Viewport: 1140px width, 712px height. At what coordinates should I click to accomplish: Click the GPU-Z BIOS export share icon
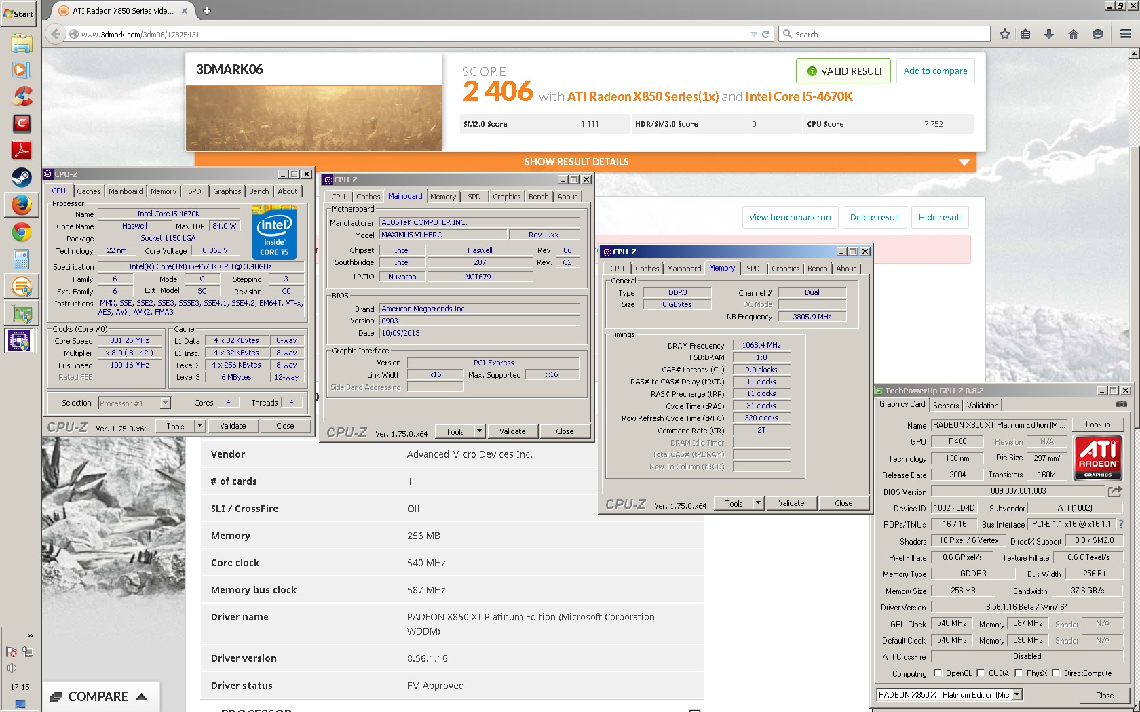tap(1115, 491)
